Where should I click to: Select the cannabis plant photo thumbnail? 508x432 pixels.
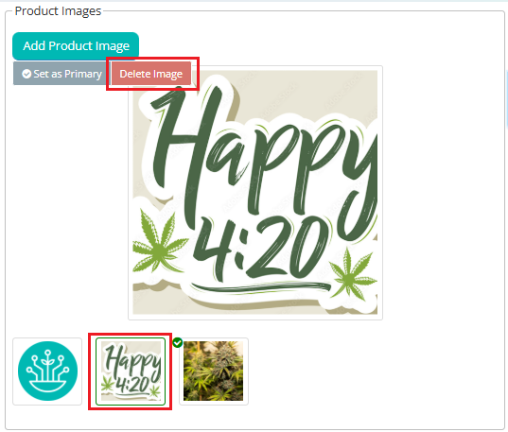[x=214, y=372]
